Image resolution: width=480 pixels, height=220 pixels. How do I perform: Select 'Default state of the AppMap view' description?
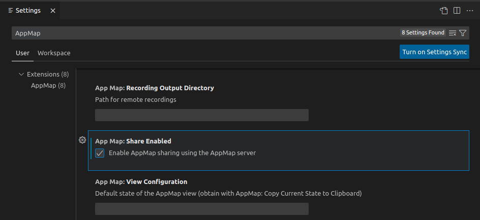click(228, 194)
